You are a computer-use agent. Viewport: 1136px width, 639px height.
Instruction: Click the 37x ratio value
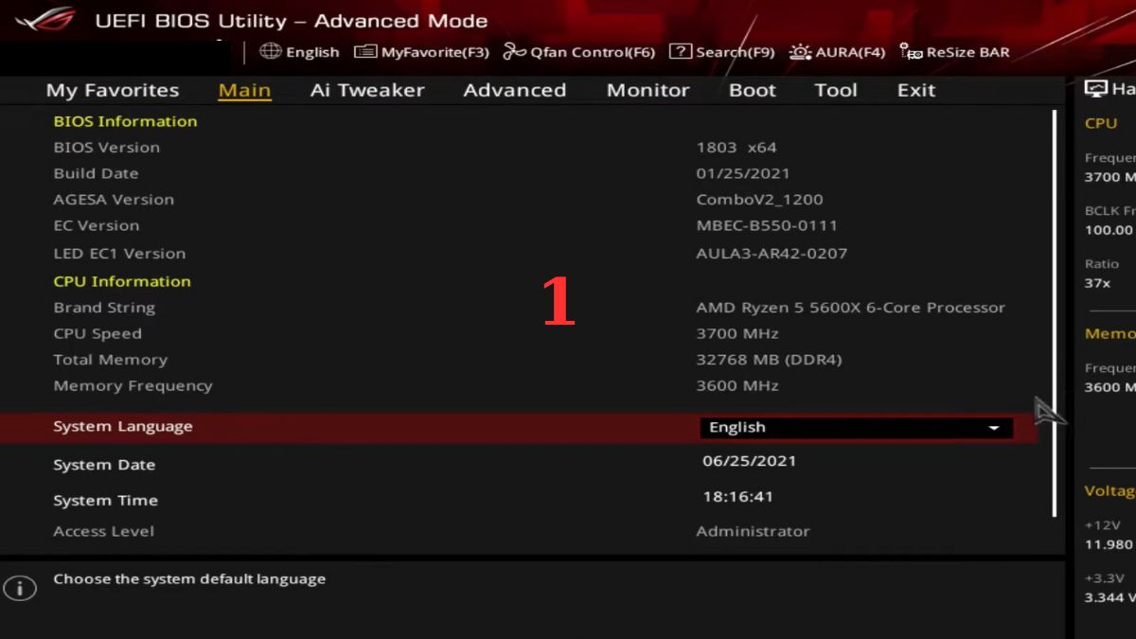pyautogui.click(x=1098, y=284)
